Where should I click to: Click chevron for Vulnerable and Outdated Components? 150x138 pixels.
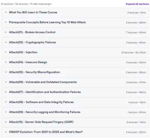6,82
